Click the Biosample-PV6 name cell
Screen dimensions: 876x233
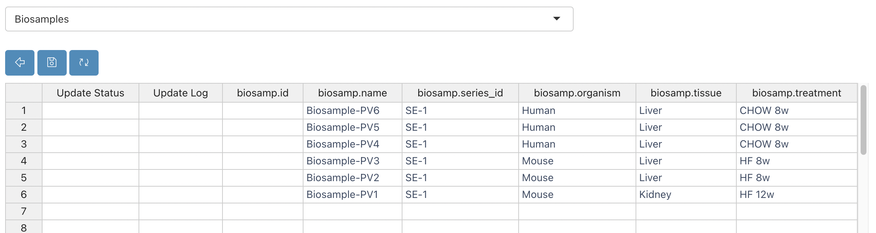353,111
